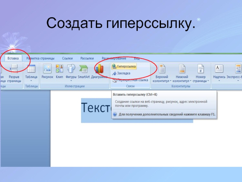Click the Надпись text box icon
The height and width of the screenshot is (182, 242).
219,69
